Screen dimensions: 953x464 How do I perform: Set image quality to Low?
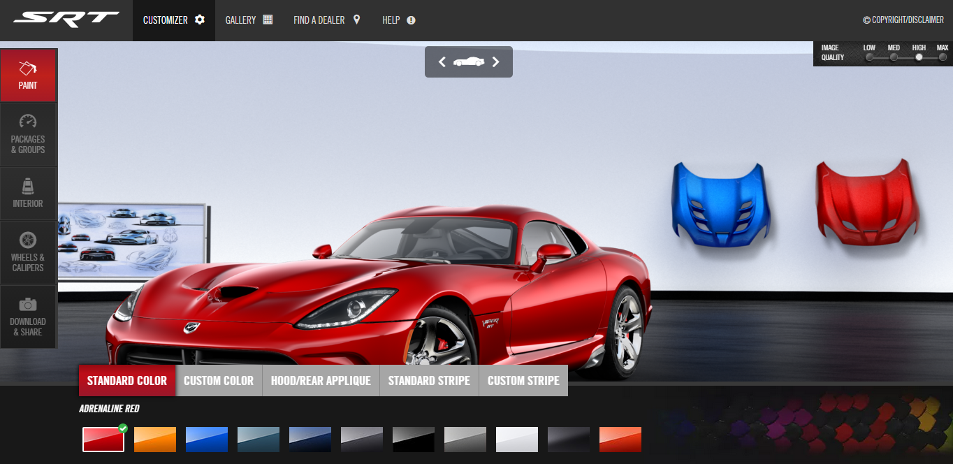(869, 57)
